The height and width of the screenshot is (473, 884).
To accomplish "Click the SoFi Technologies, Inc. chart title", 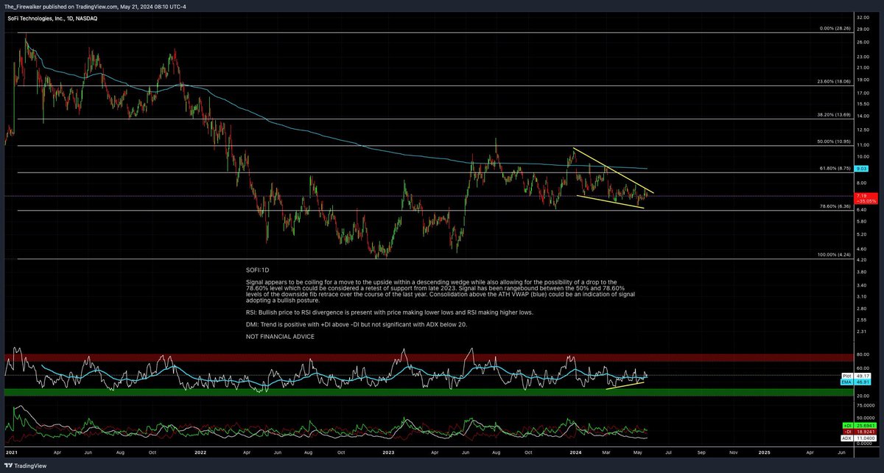I will coord(52,17).
